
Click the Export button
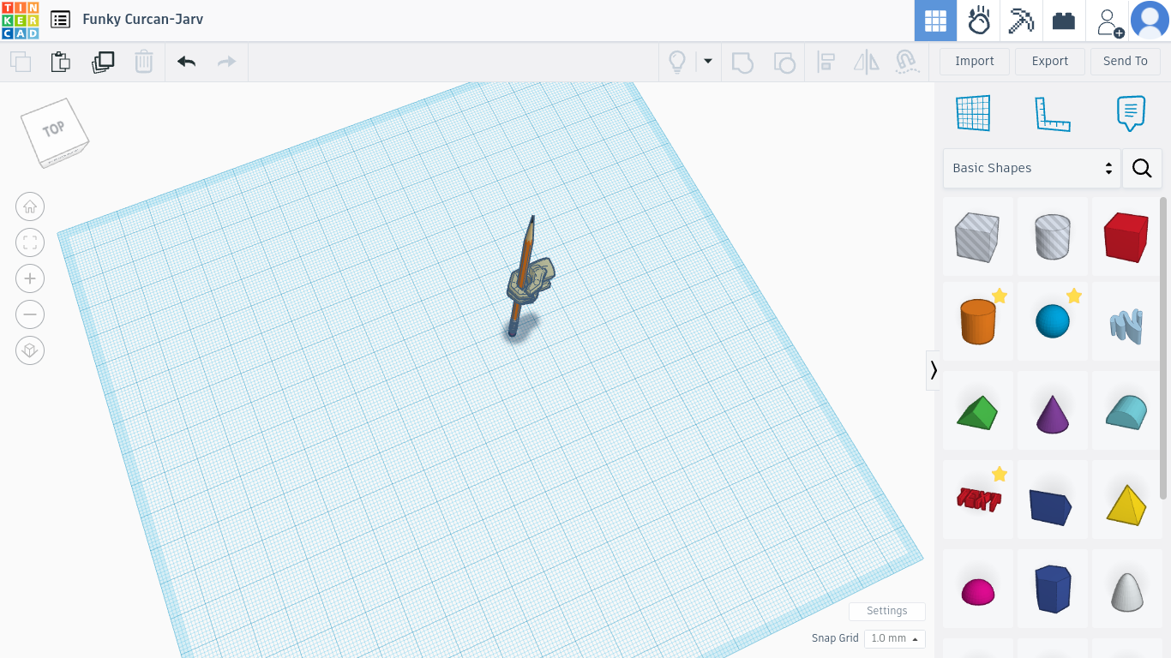click(x=1050, y=61)
